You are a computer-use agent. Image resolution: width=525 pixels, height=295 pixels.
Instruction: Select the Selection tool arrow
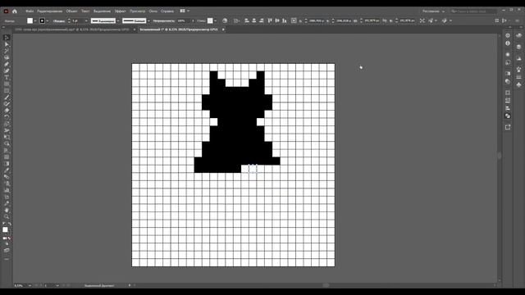point(7,38)
